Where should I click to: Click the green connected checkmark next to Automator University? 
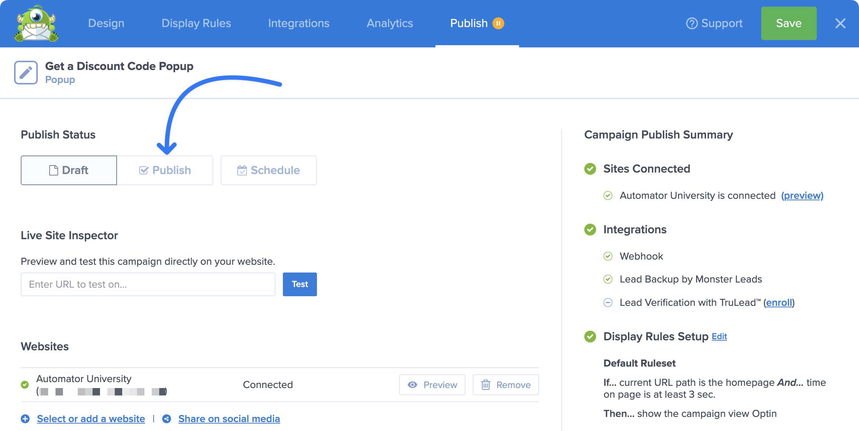(25, 385)
